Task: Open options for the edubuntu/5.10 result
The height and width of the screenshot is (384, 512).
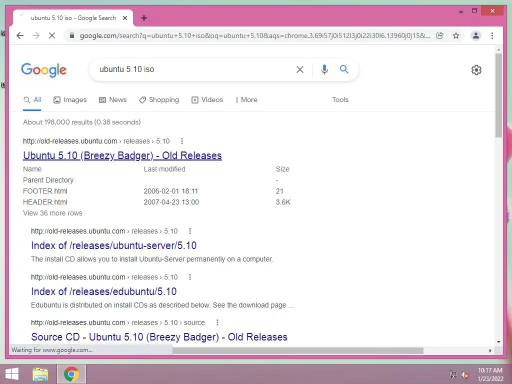Action: coord(189,277)
